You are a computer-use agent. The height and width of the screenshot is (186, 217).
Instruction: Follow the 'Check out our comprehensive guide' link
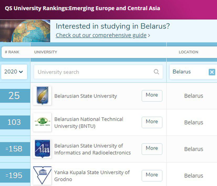coord(101,35)
